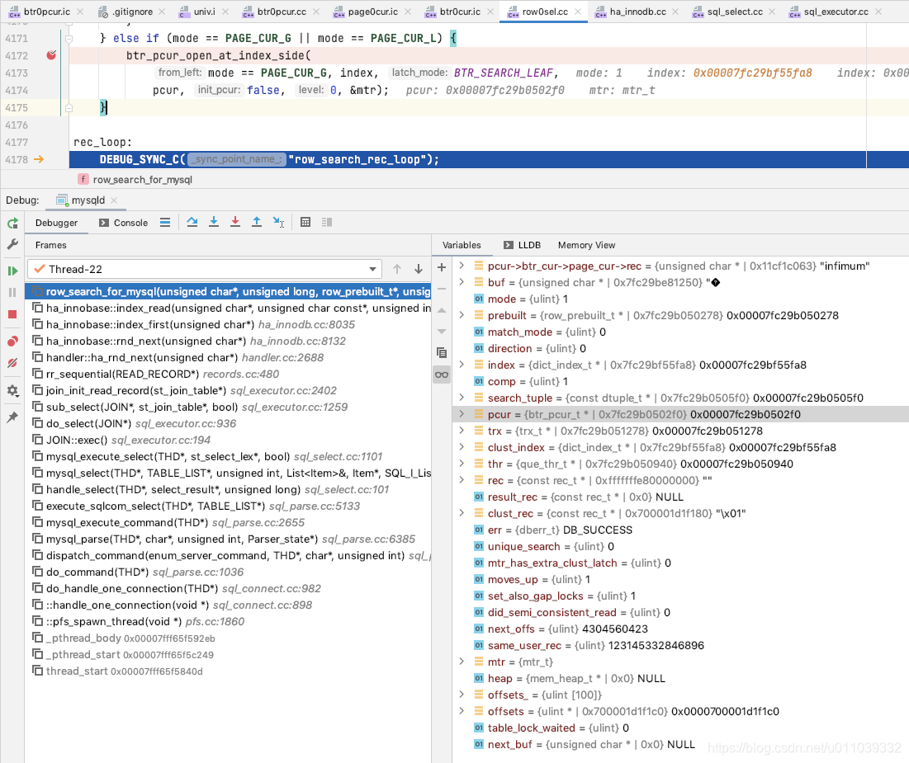
Task: Resume program execution
Action: 12,271
